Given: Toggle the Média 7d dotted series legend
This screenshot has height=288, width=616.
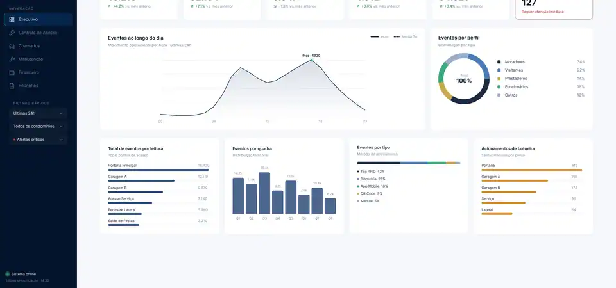Looking at the screenshot, I should (405, 37).
